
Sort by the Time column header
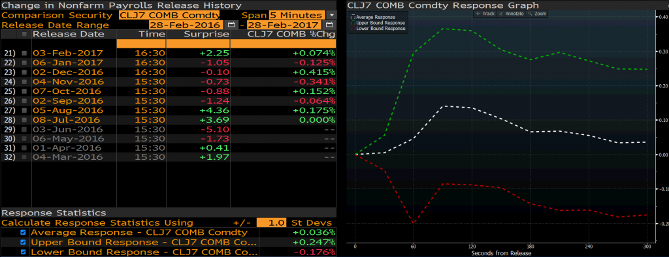[x=152, y=34]
